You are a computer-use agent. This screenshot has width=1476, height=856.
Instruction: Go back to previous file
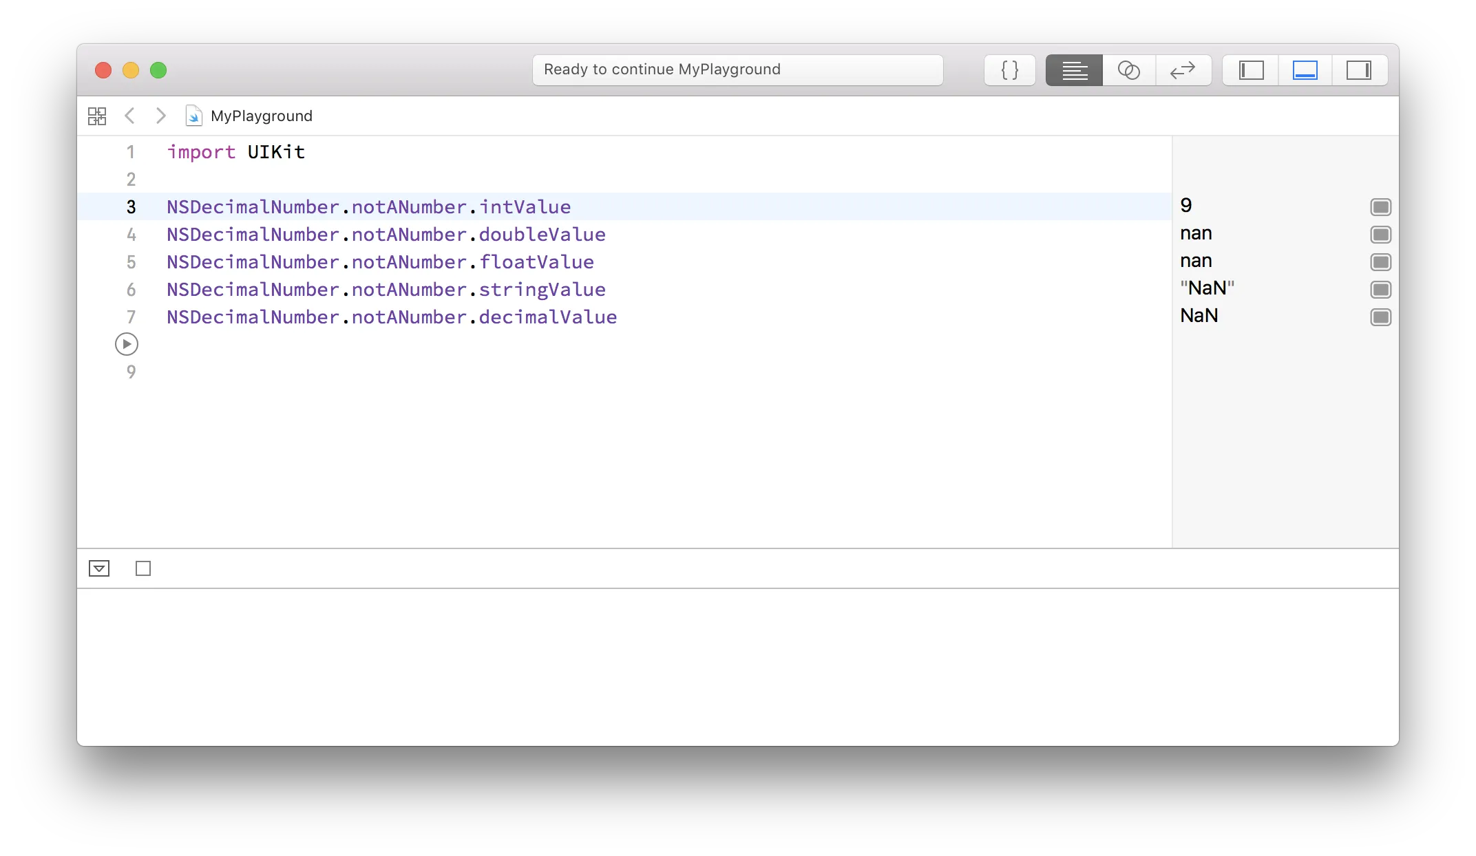pos(129,116)
